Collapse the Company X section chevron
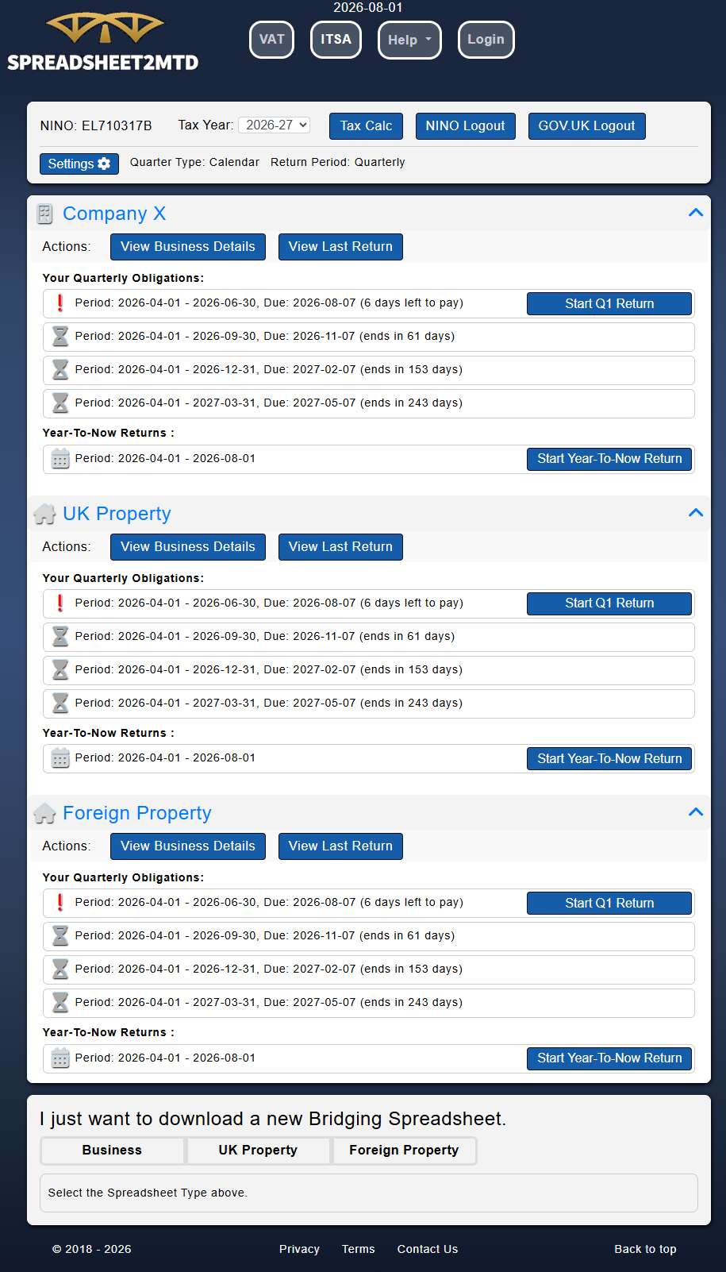The image size is (726, 1272). click(696, 213)
